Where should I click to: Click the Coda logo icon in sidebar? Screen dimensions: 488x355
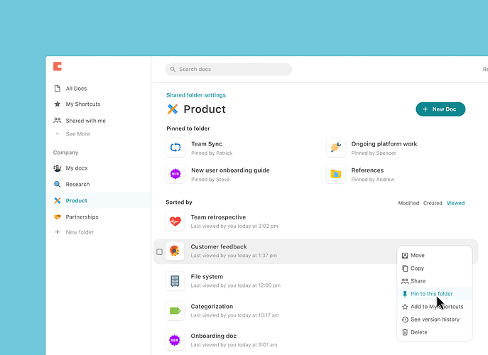click(x=58, y=66)
